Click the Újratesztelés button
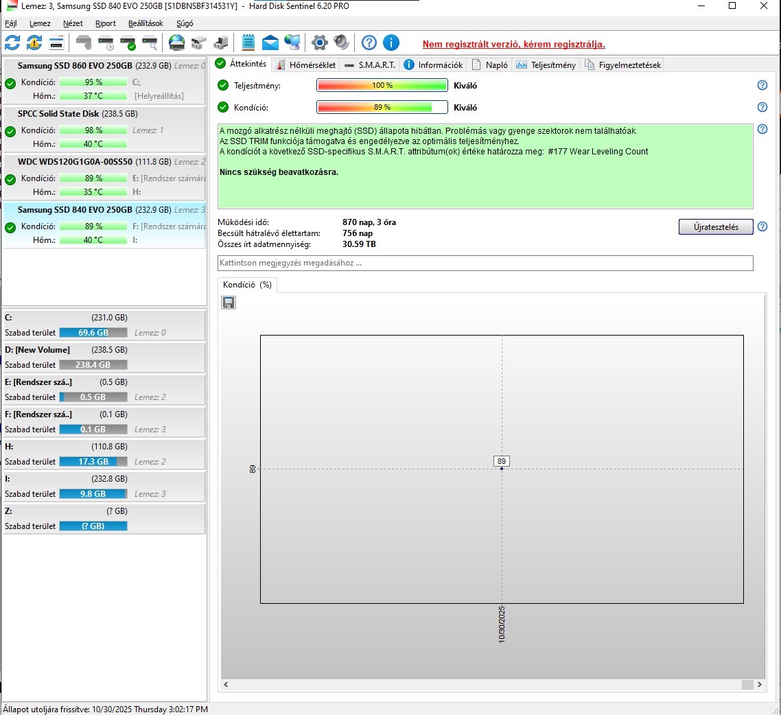This screenshot has width=781, height=715. (716, 226)
